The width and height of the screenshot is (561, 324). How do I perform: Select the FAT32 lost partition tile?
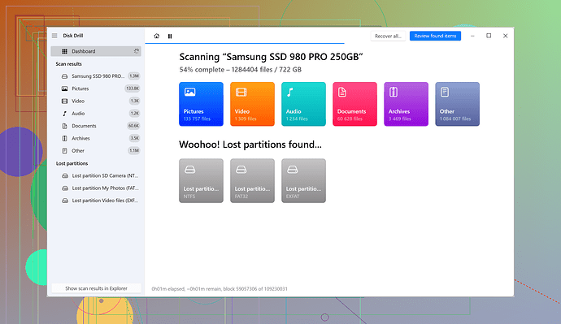pos(252,181)
